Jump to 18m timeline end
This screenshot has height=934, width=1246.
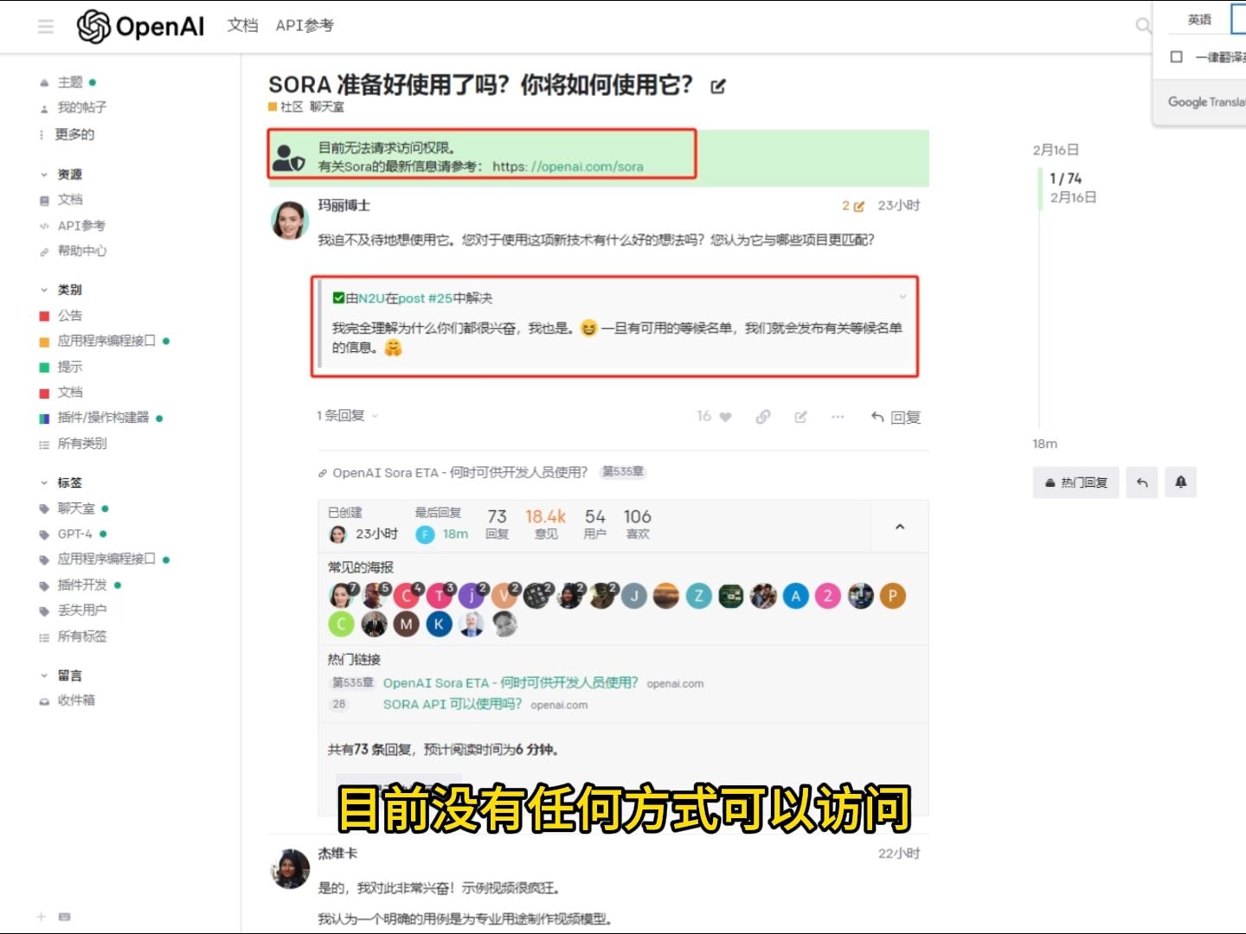pos(1044,444)
